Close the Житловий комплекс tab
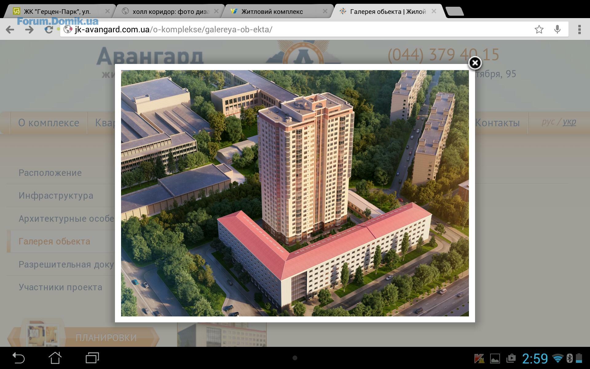The height and width of the screenshot is (369, 590). [325, 11]
